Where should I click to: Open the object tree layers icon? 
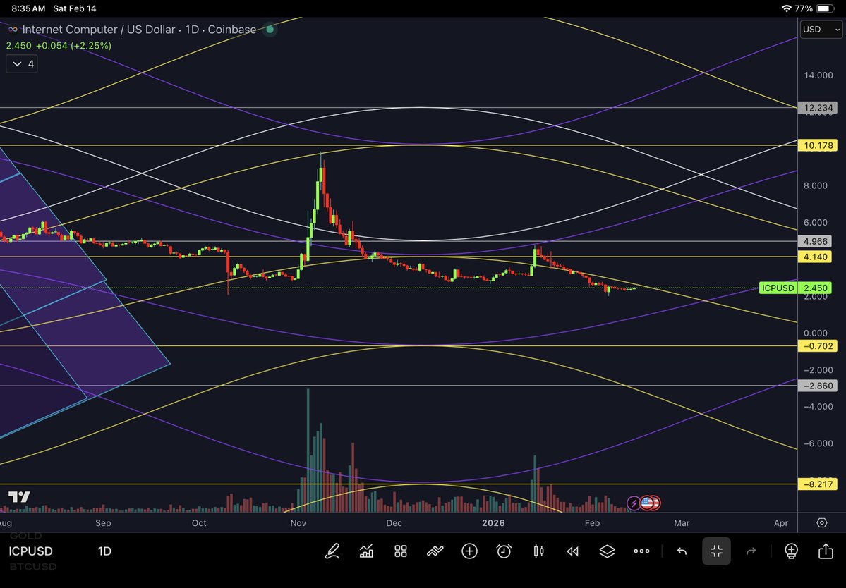[x=607, y=551]
